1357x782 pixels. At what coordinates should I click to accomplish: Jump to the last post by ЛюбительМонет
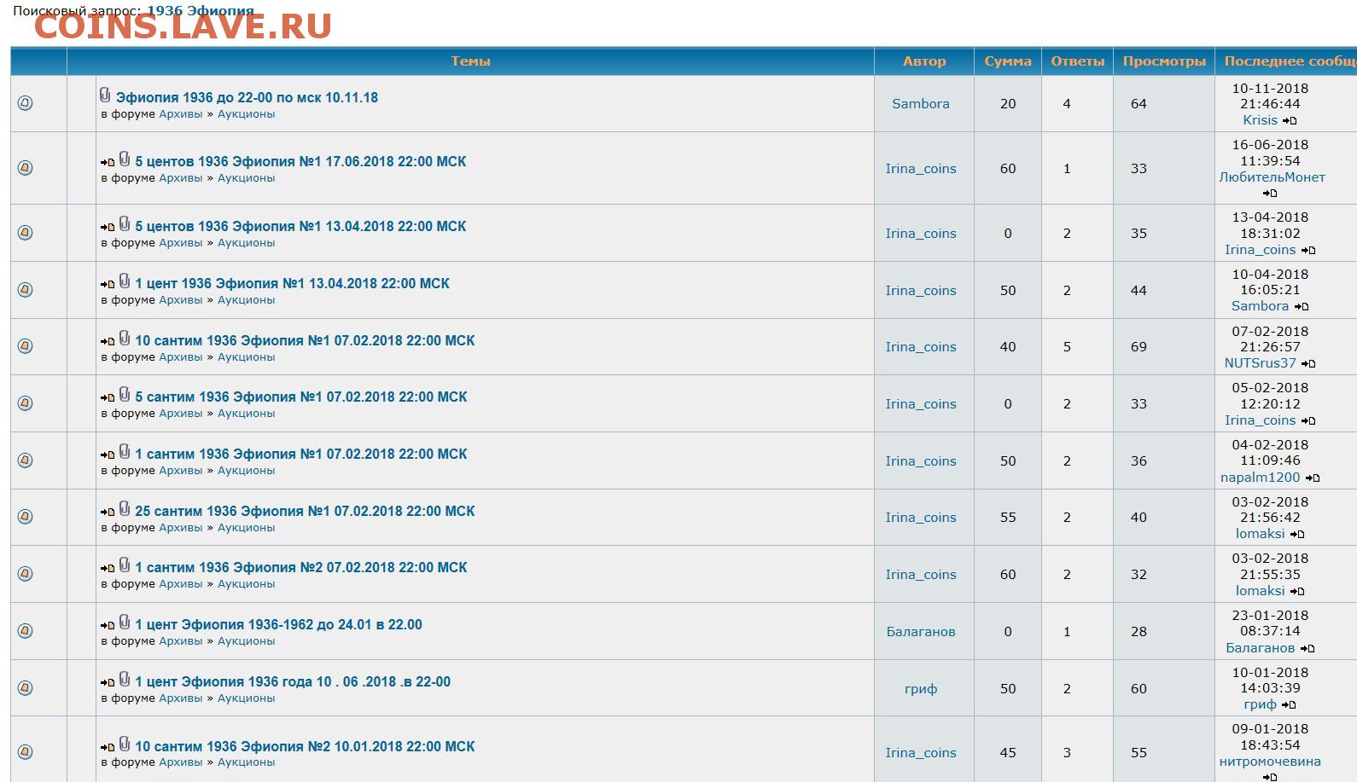(x=1270, y=194)
